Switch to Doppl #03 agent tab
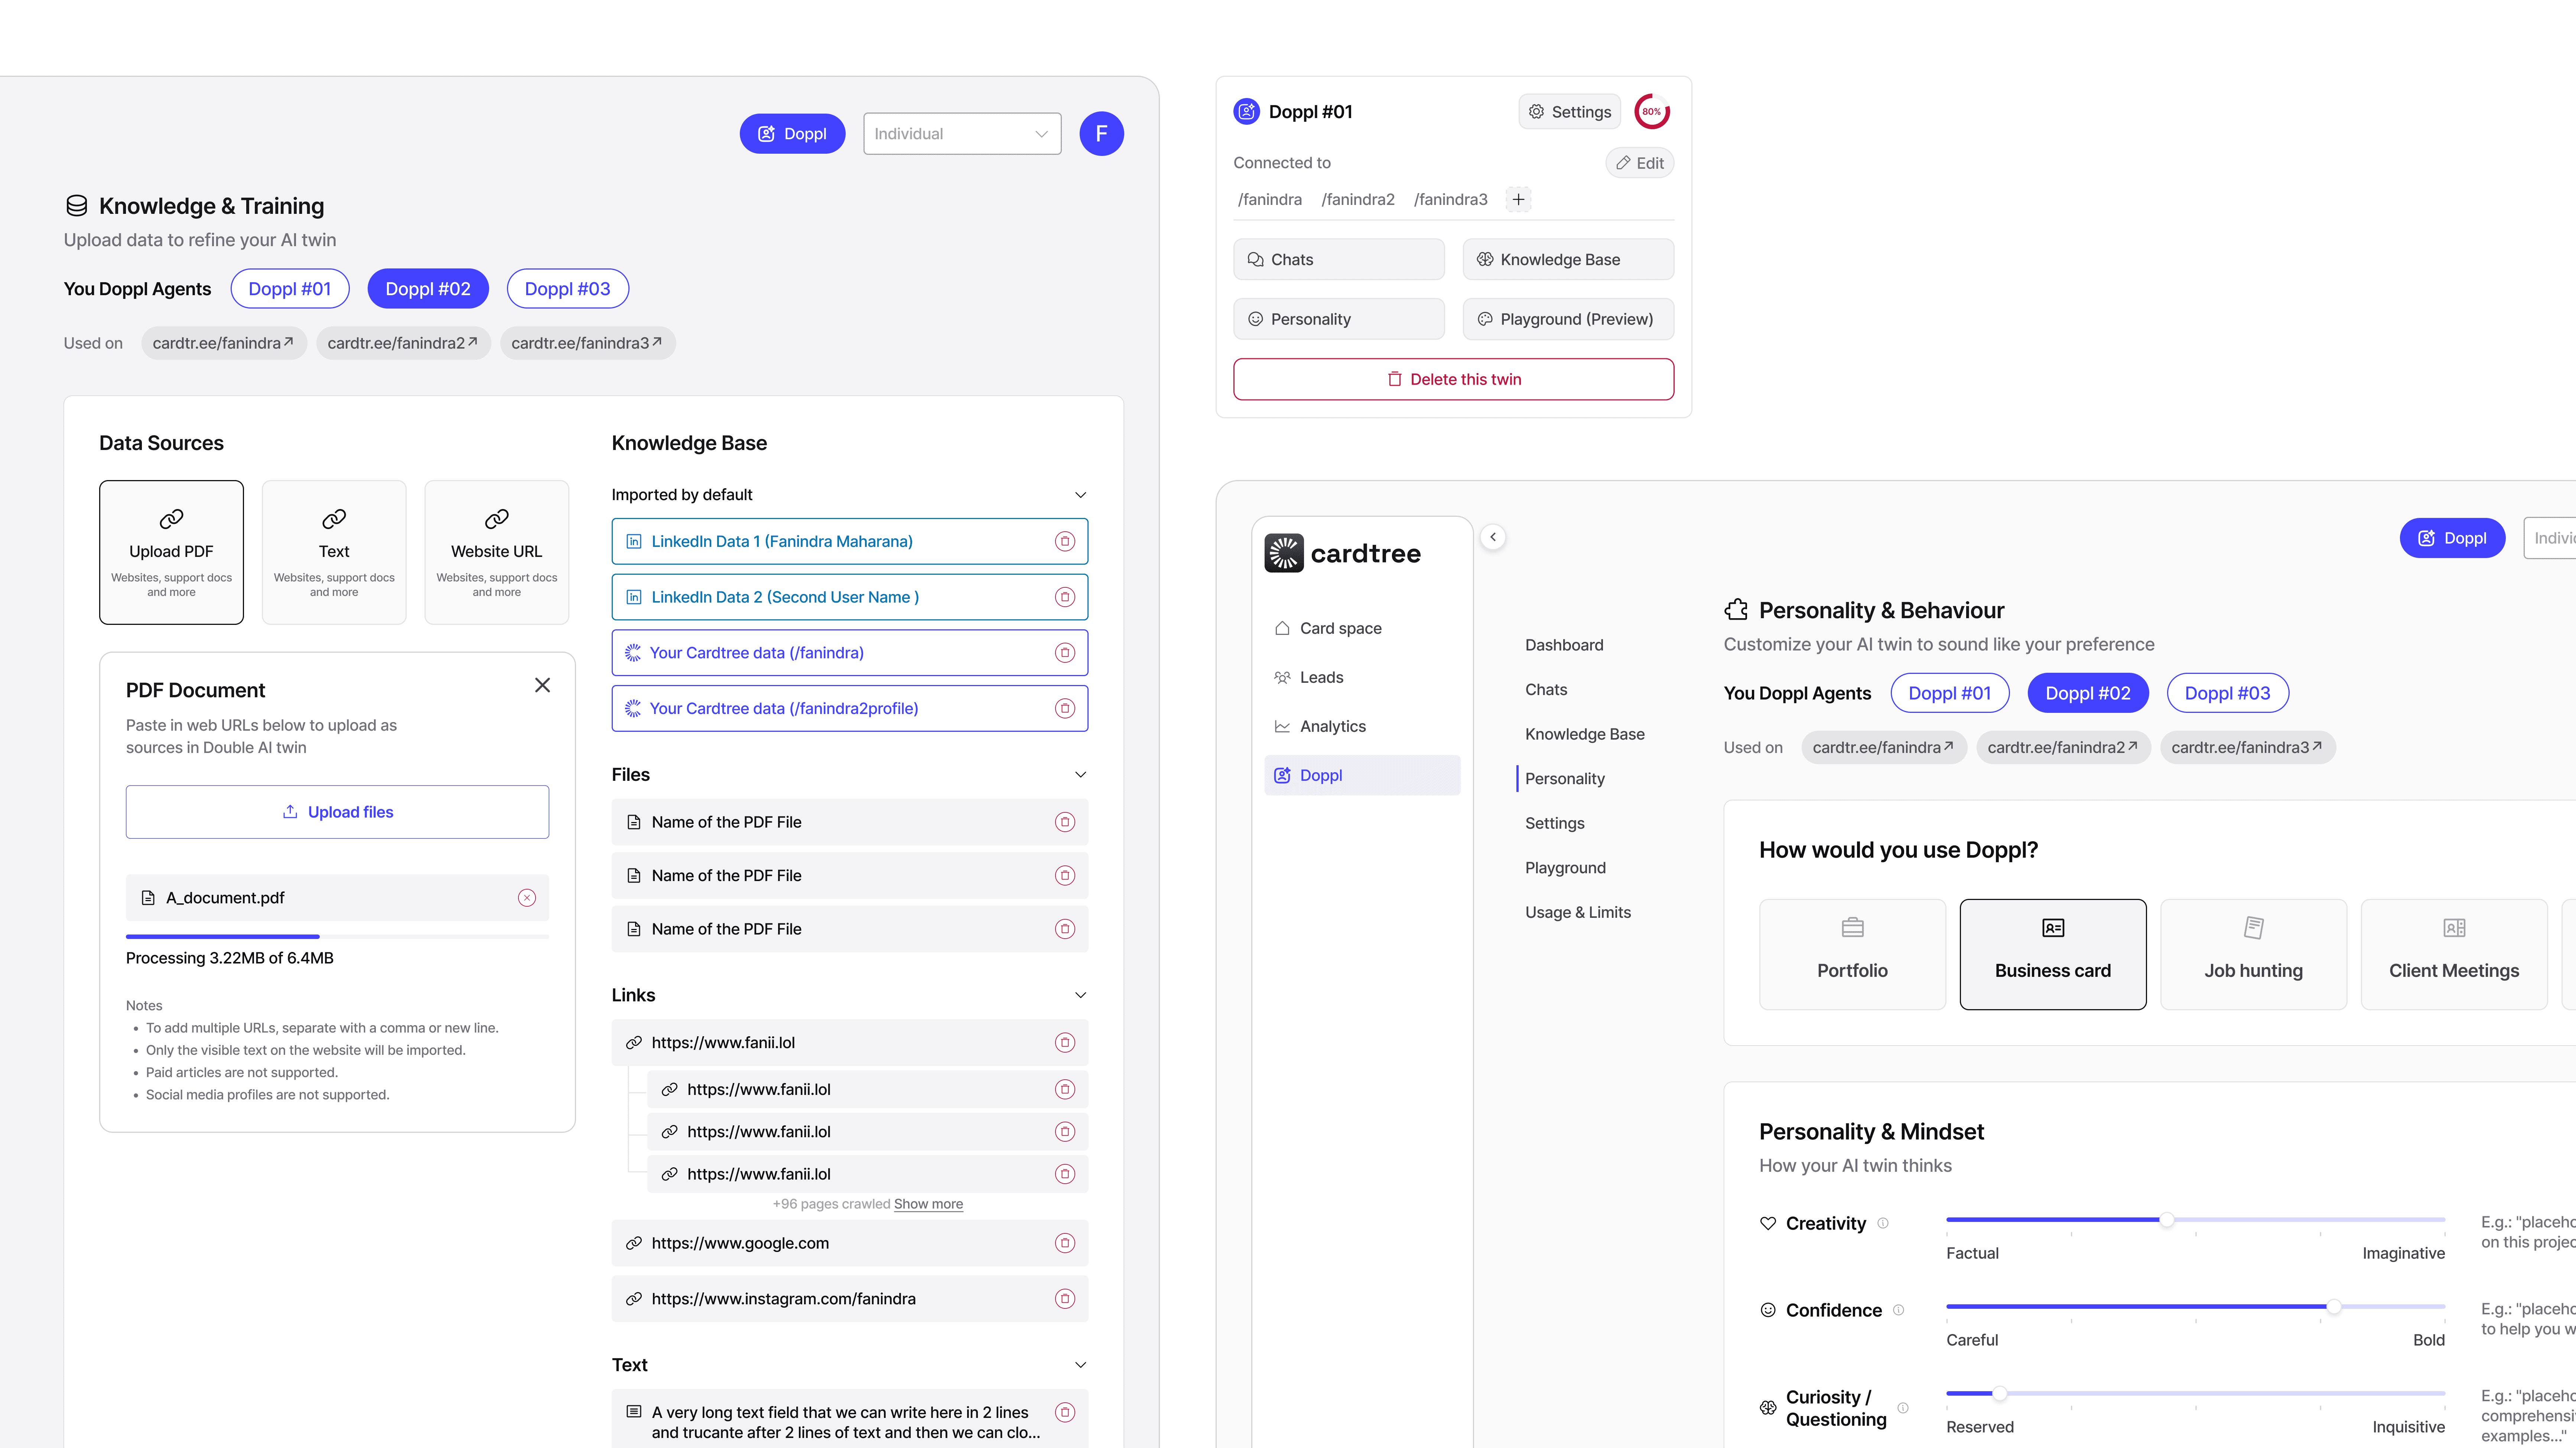The height and width of the screenshot is (1448, 2576). tap(567, 289)
